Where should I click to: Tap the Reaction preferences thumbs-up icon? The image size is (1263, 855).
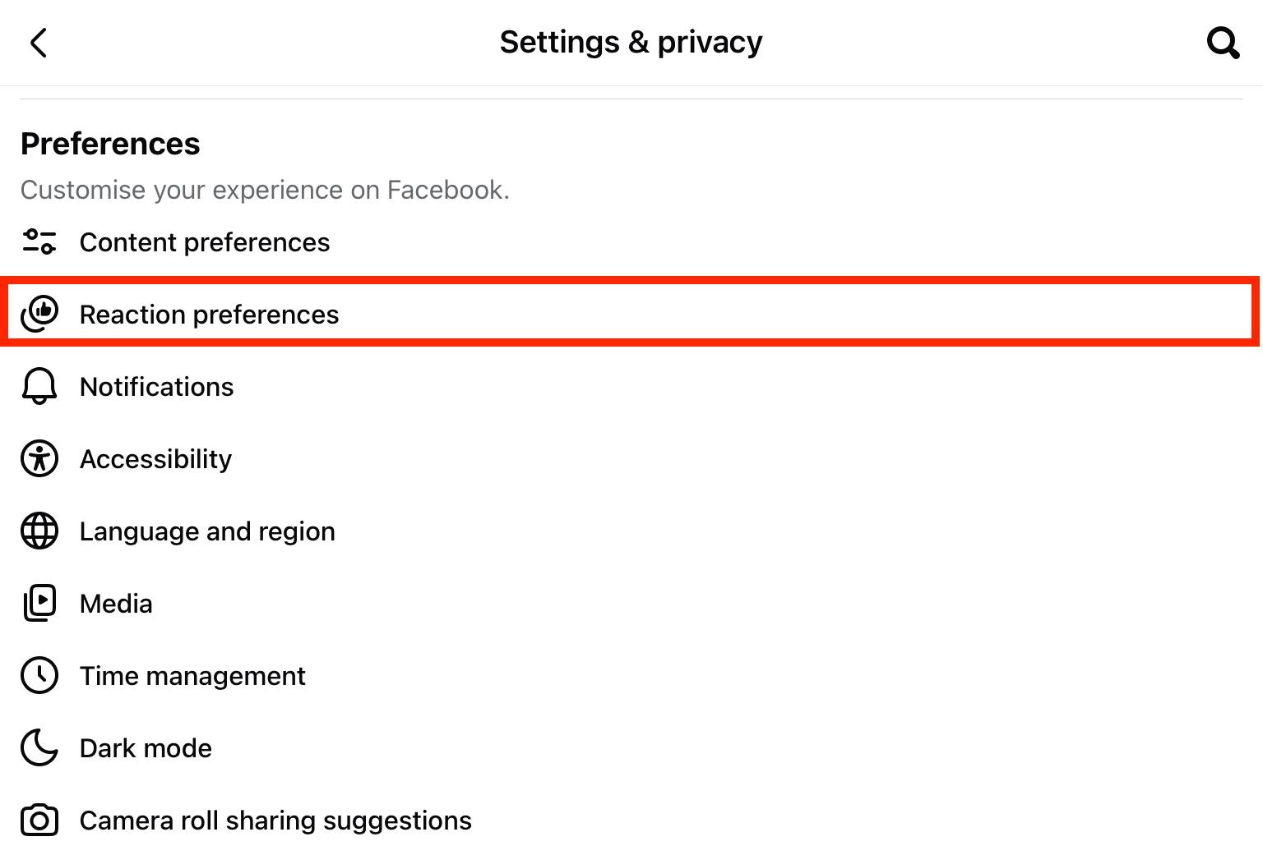coord(39,314)
